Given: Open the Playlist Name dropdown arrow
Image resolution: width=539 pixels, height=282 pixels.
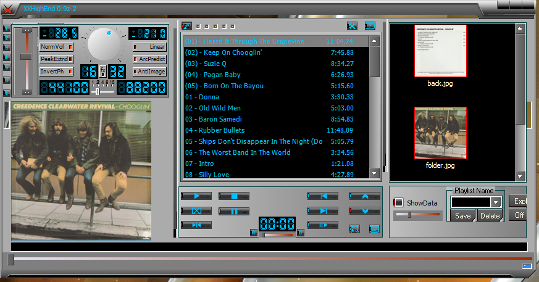Looking at the screenshot, I should (x=496, y=202).
